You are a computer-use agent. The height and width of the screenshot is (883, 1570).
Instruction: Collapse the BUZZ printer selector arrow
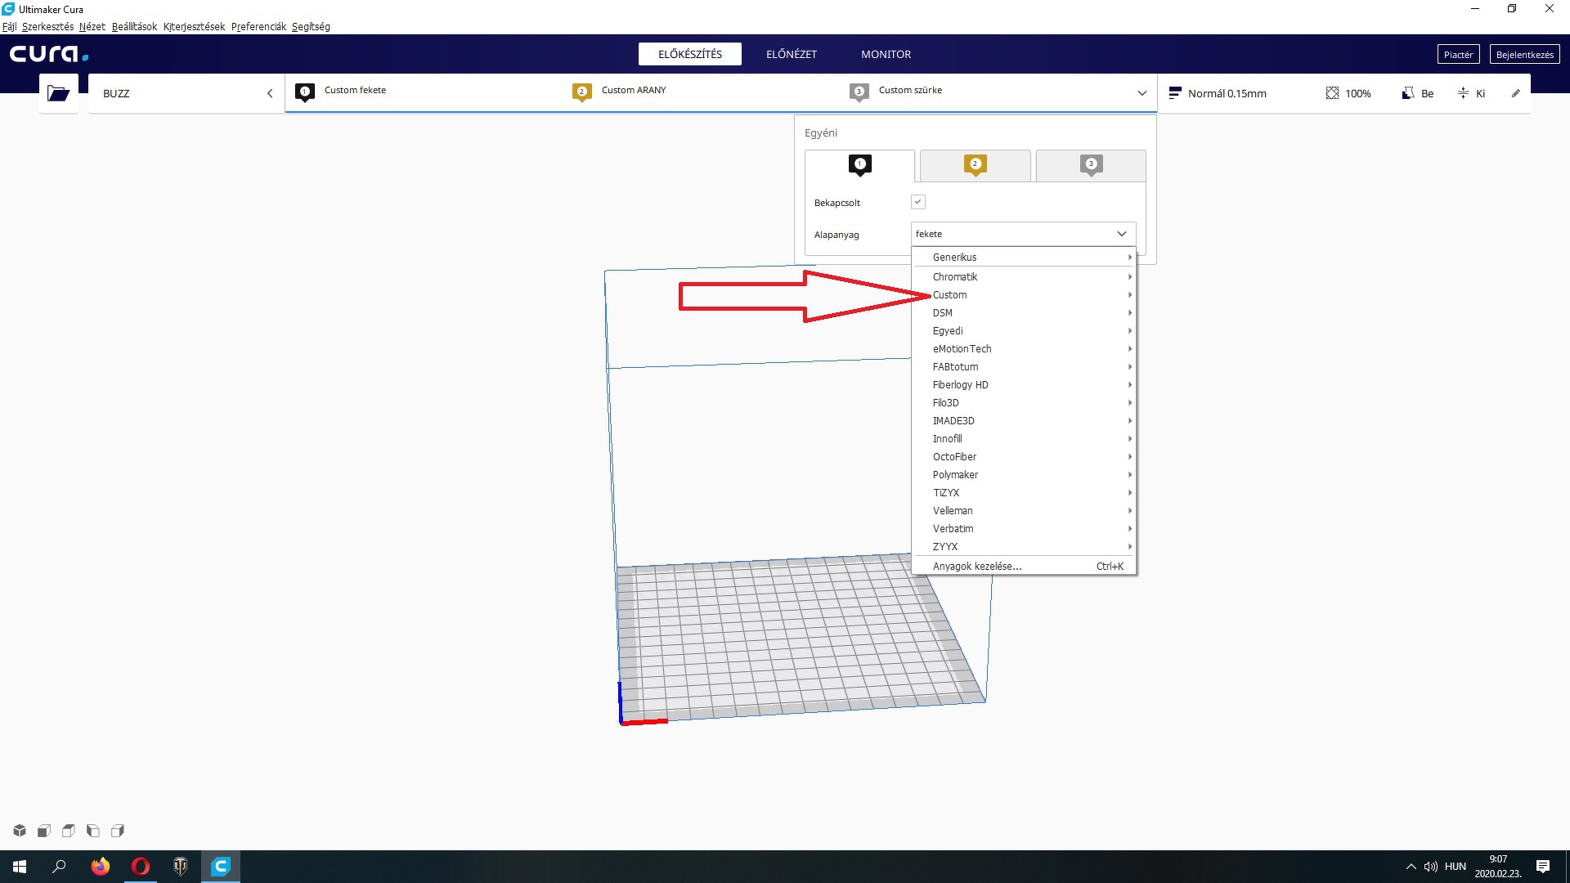(x=270, y=93)
